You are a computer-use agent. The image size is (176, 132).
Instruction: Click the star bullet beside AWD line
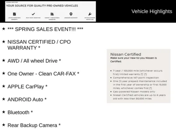tap(4, 60)
